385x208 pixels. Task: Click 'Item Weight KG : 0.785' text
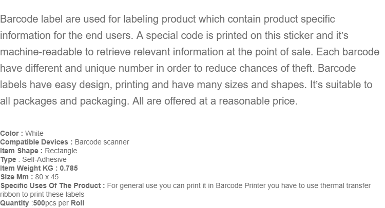click(x=39, y=169)
